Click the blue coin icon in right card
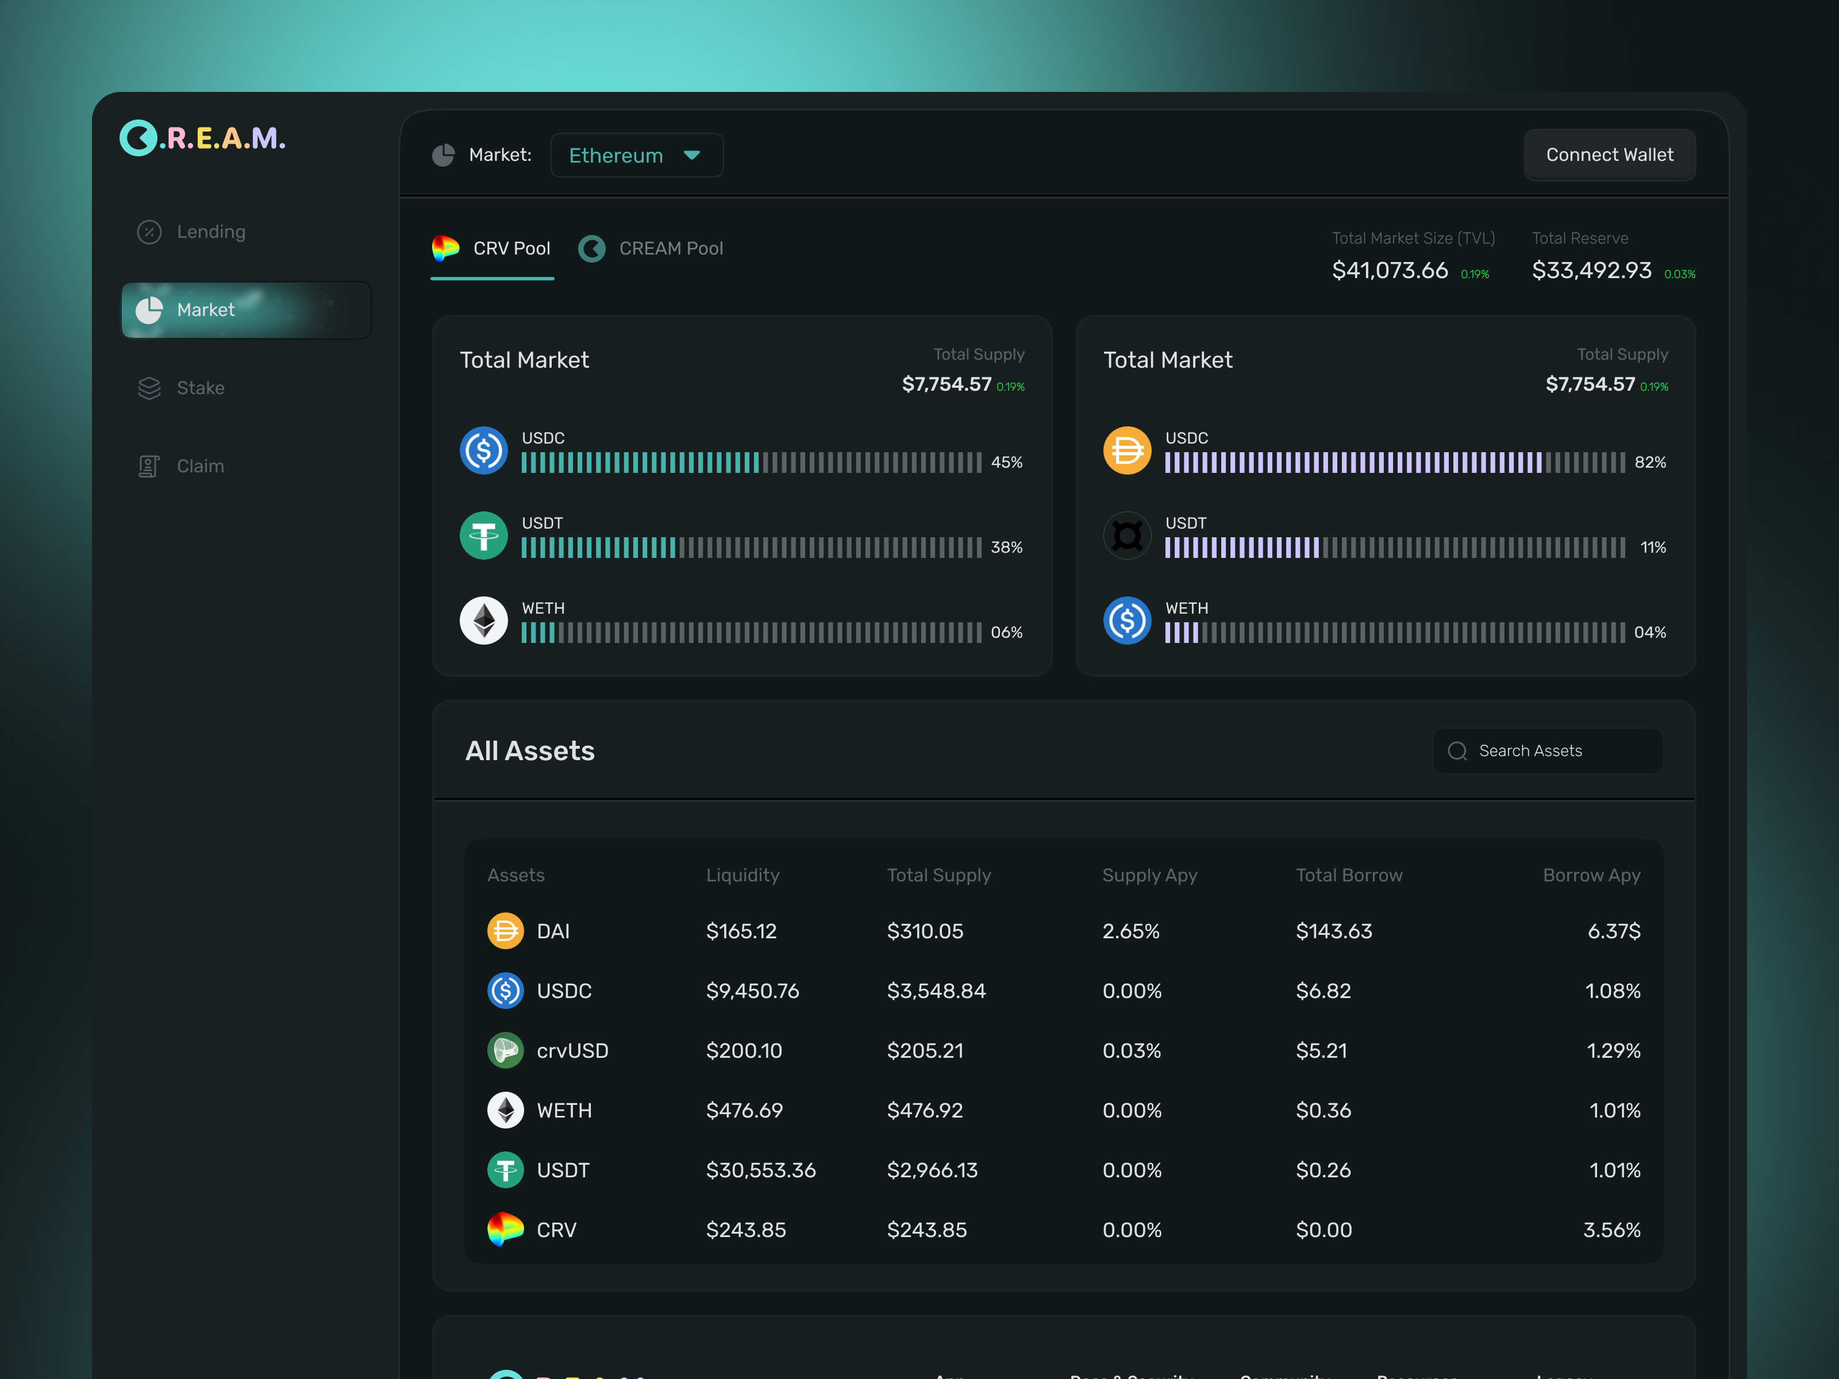 click(x=1128, y=620)
